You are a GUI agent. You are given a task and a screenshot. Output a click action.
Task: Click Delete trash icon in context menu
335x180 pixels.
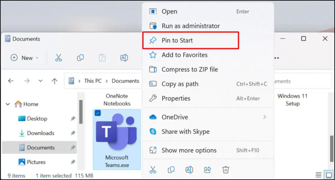pos(226,170)
